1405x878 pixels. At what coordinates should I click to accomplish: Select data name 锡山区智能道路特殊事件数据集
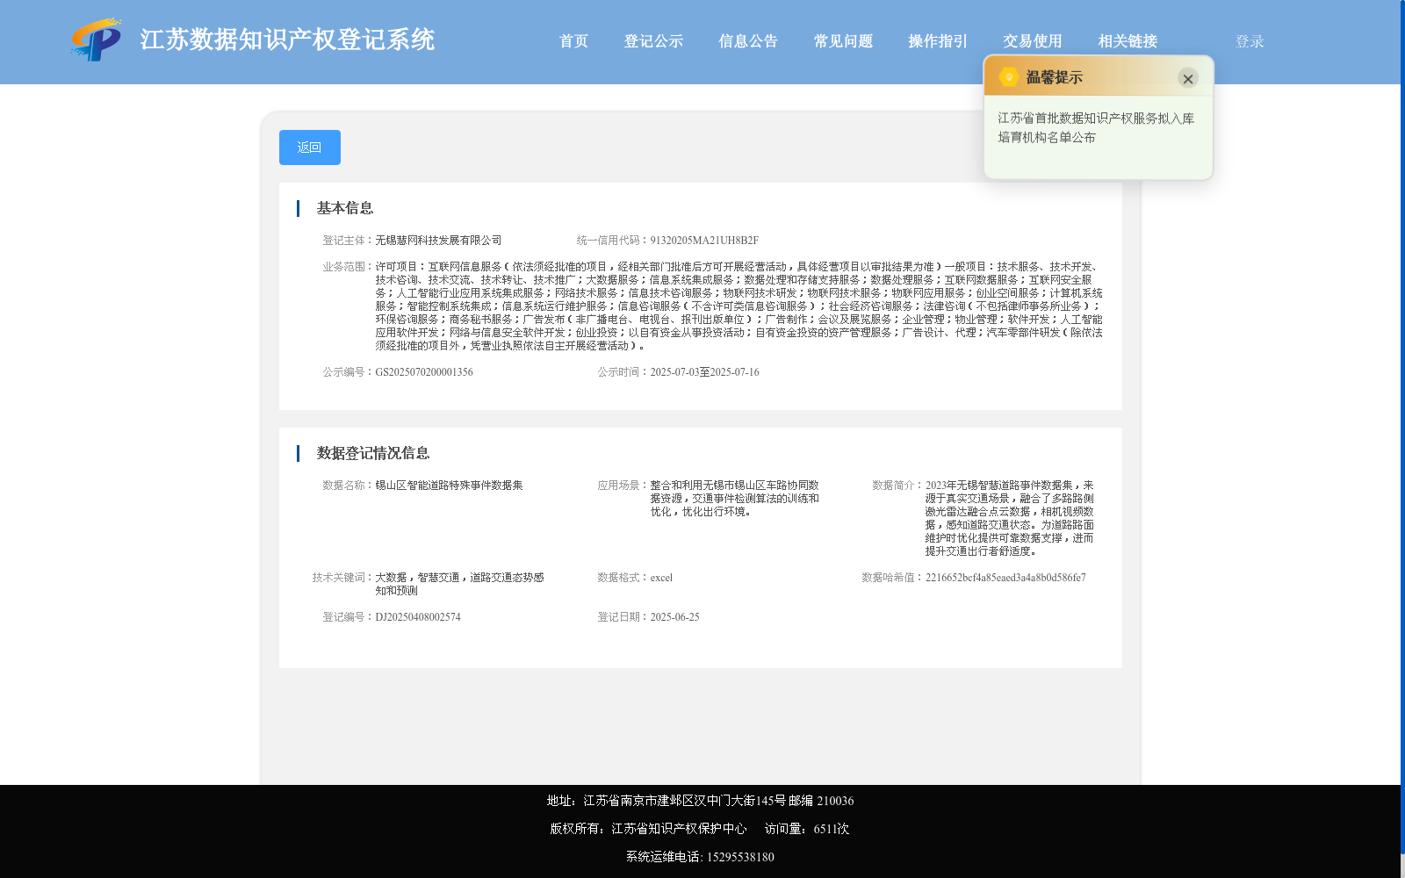(x=449, y=486)
